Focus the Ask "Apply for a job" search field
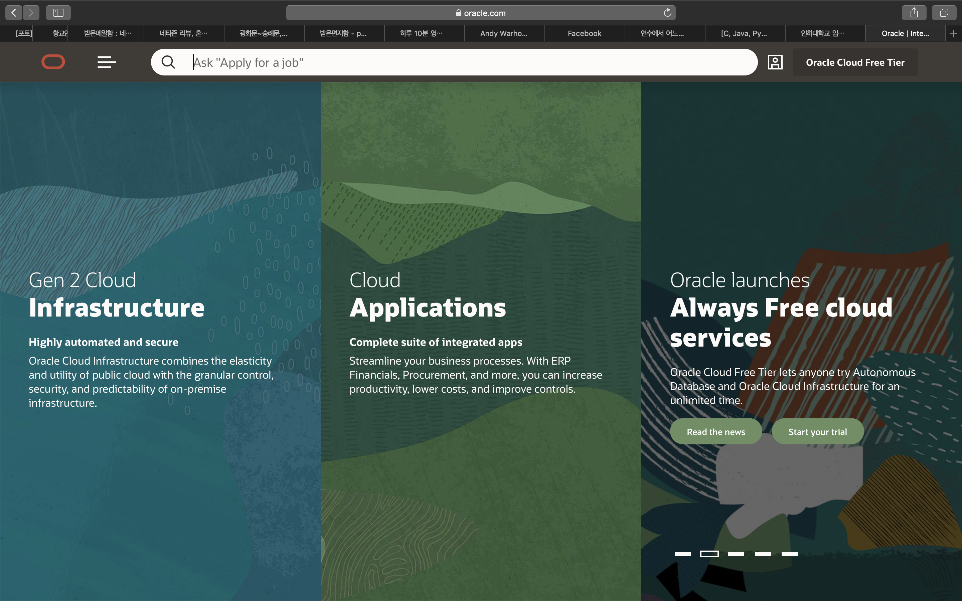This screenshot has height=601, width=962. pyautogui.click(x=457, y=62)
